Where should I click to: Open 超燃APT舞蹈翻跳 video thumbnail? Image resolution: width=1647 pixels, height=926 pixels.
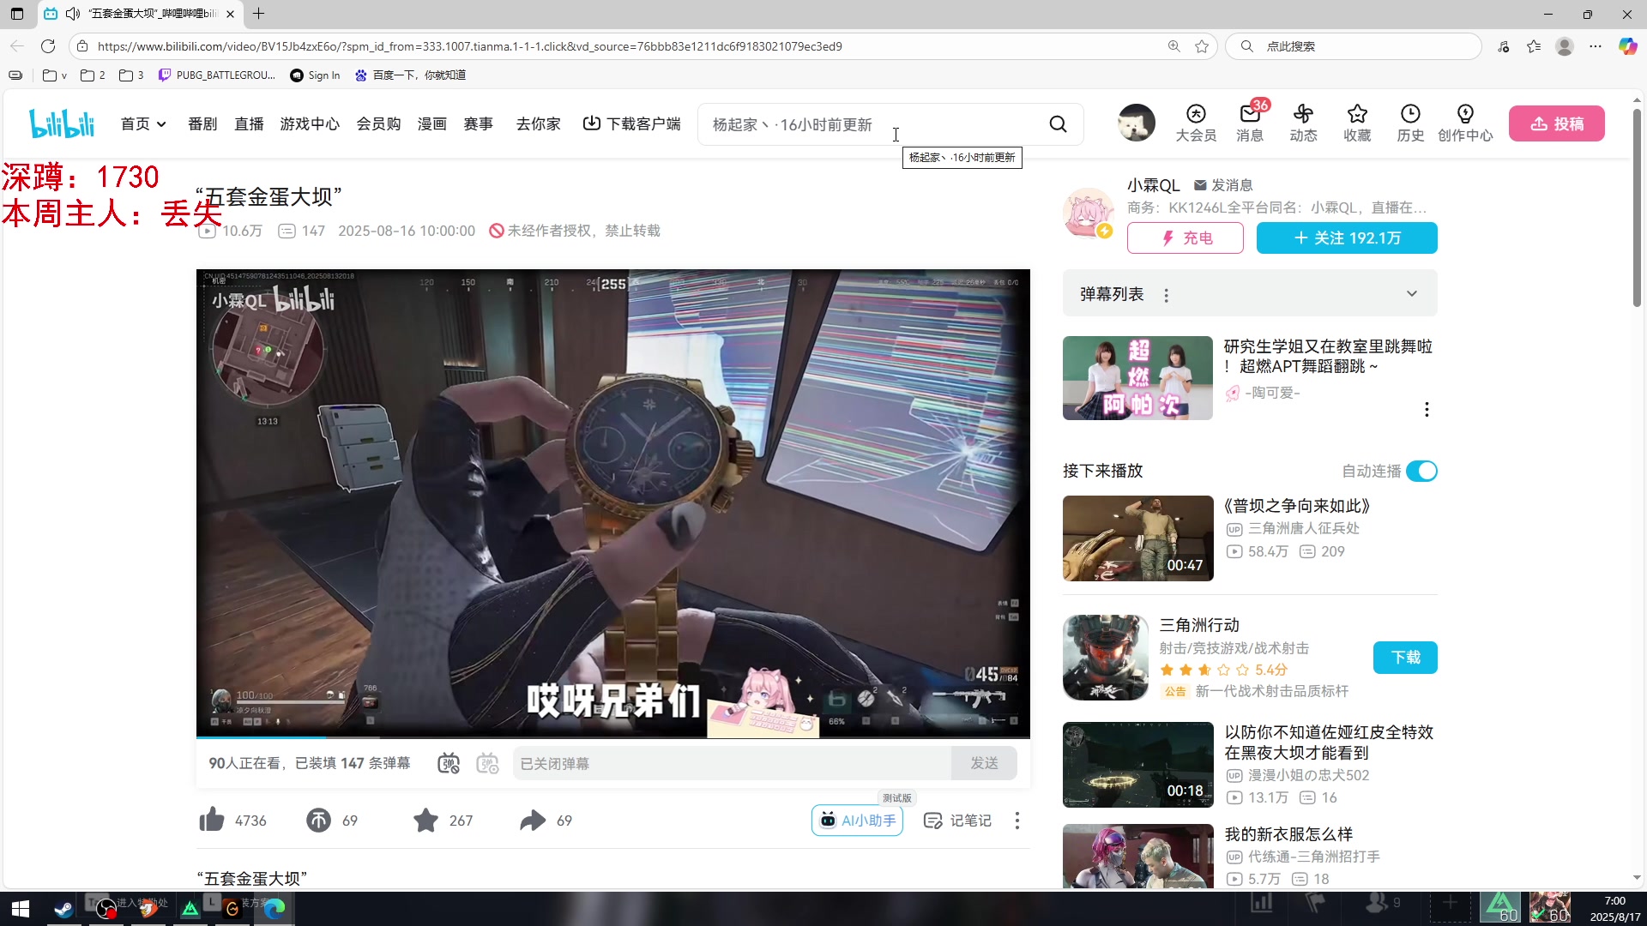(x=1137, y=378)
